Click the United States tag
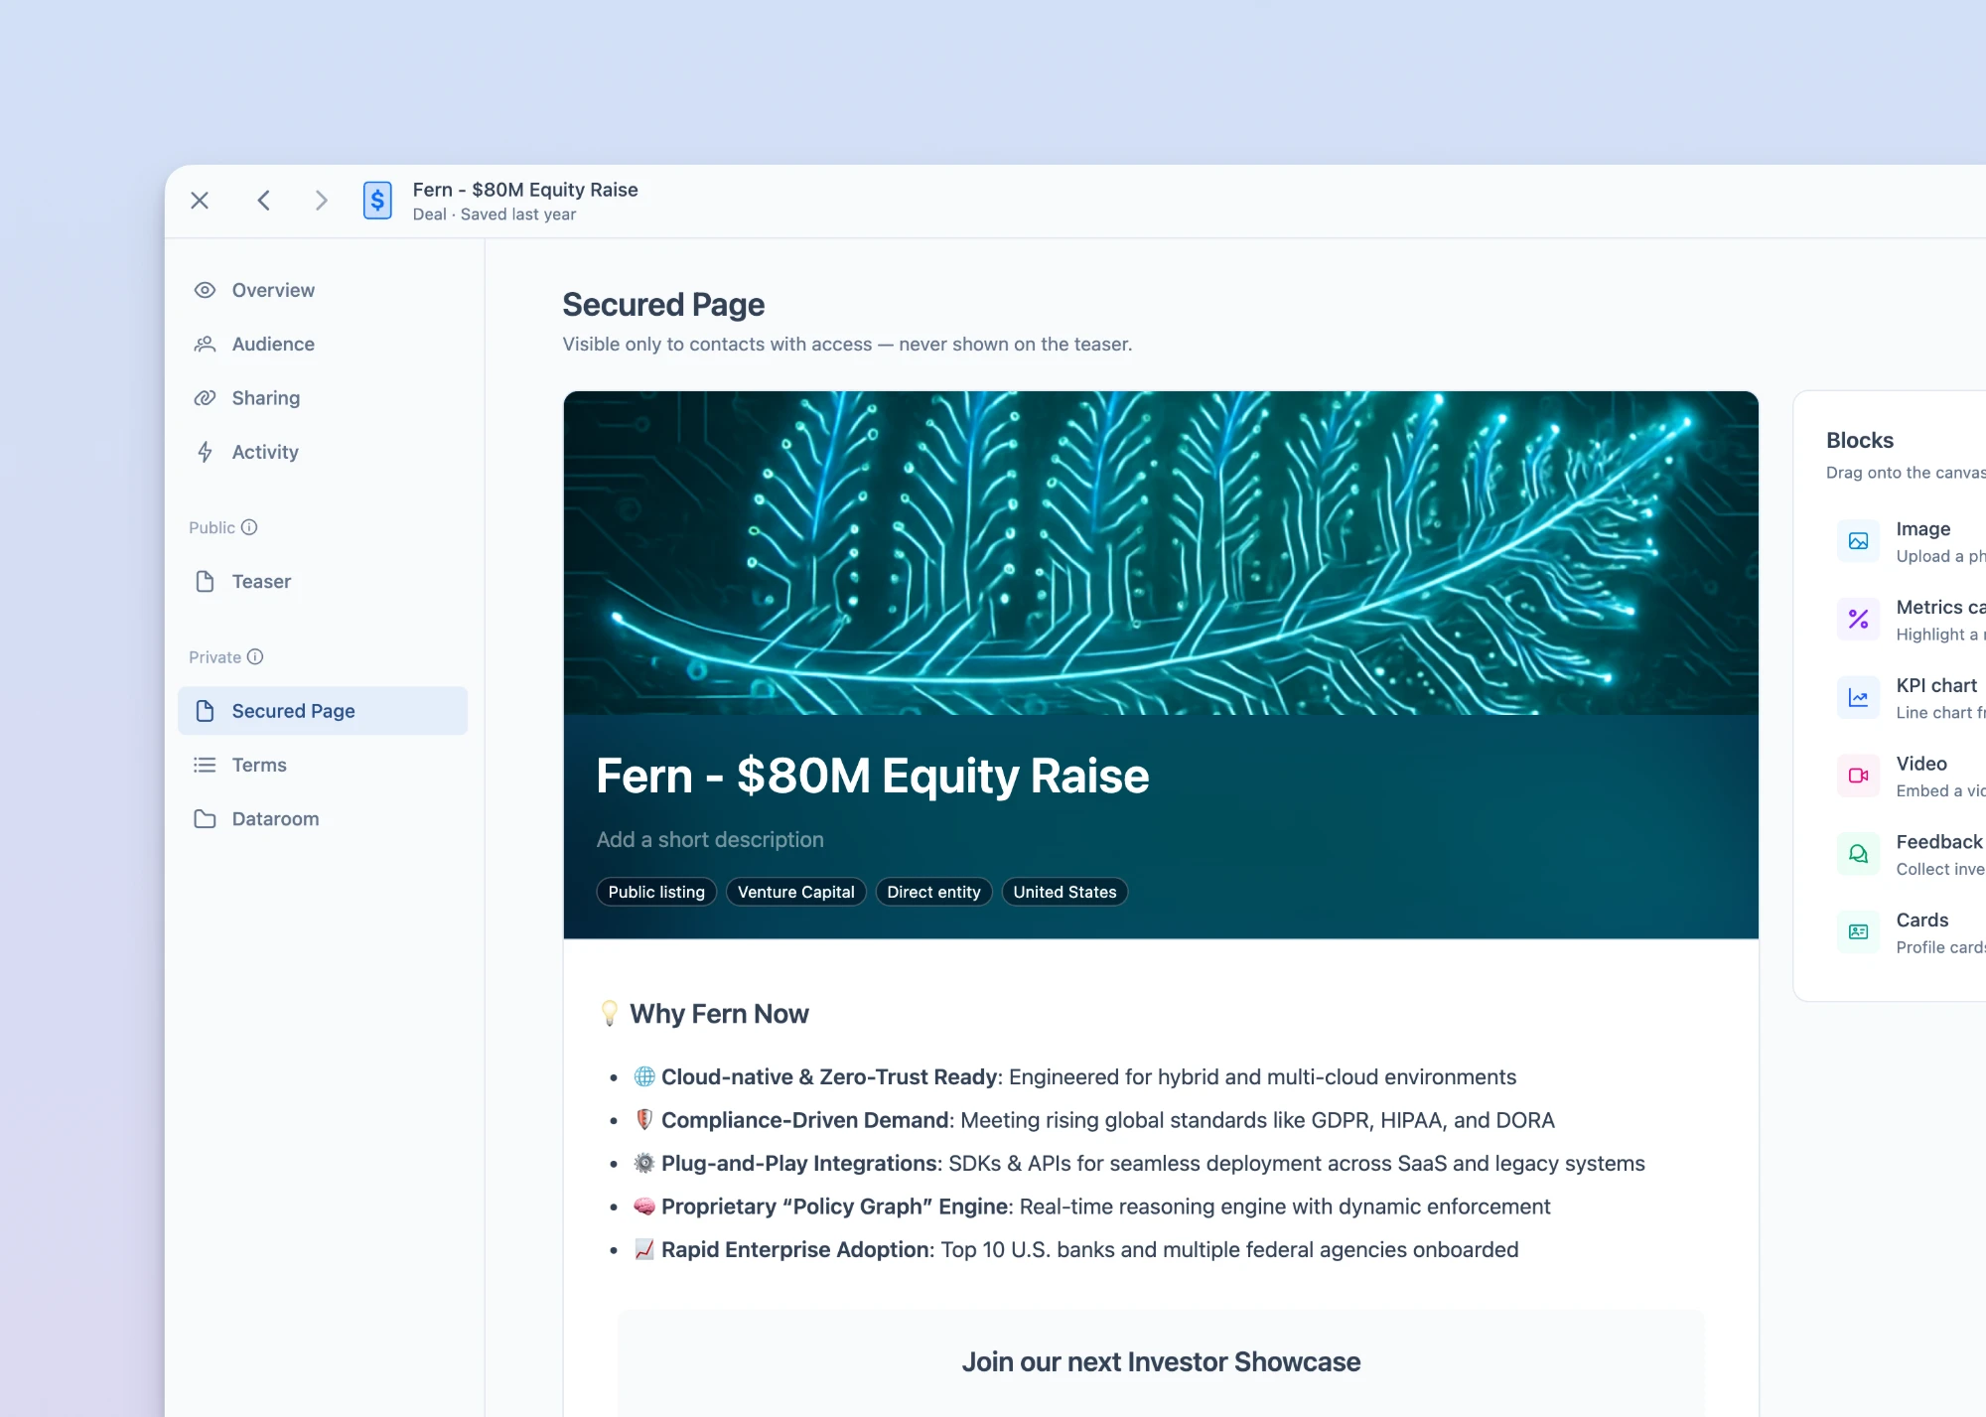 pyautogui.click(x=1064, y=892)
